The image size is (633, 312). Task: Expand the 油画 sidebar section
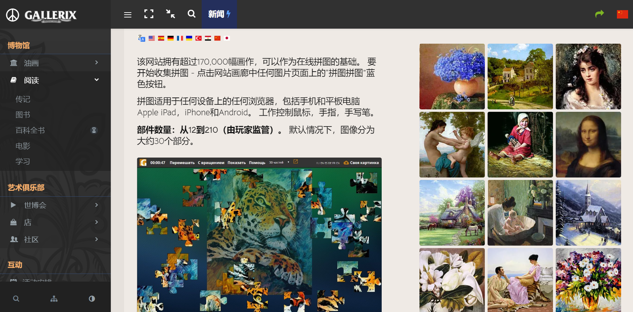55,63
